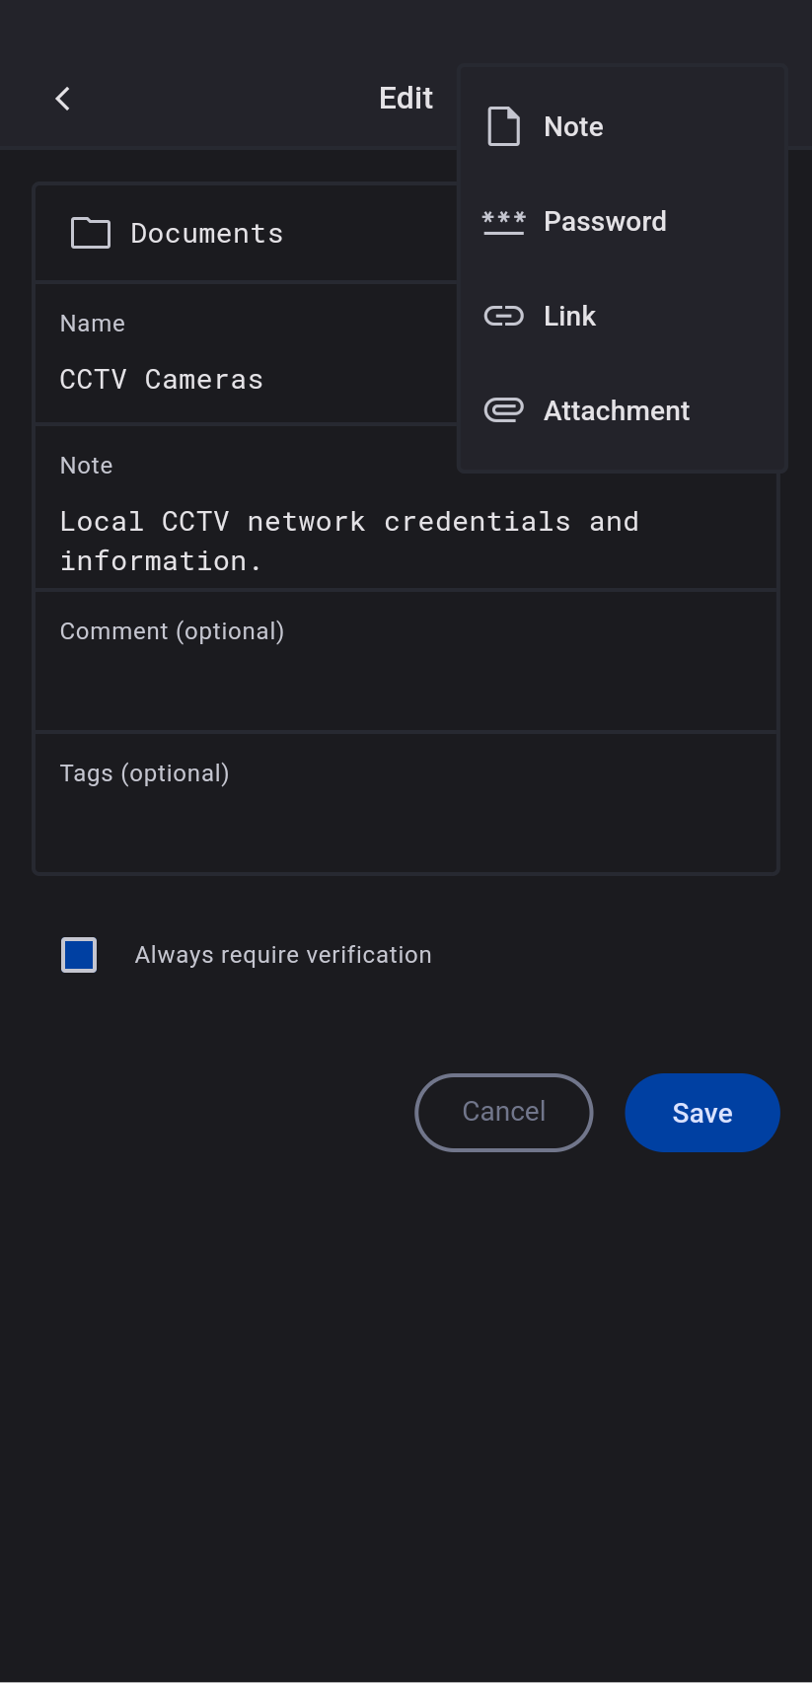Focus the Comment (optional) field
This screenshot has height=1683, width=812.
pyautogui.click(x=406, y=671)
